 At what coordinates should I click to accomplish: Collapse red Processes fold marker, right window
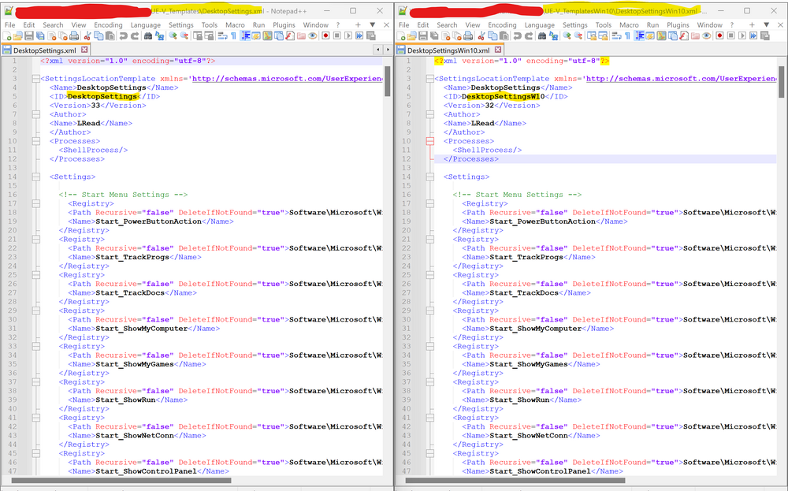coord(429,141)
